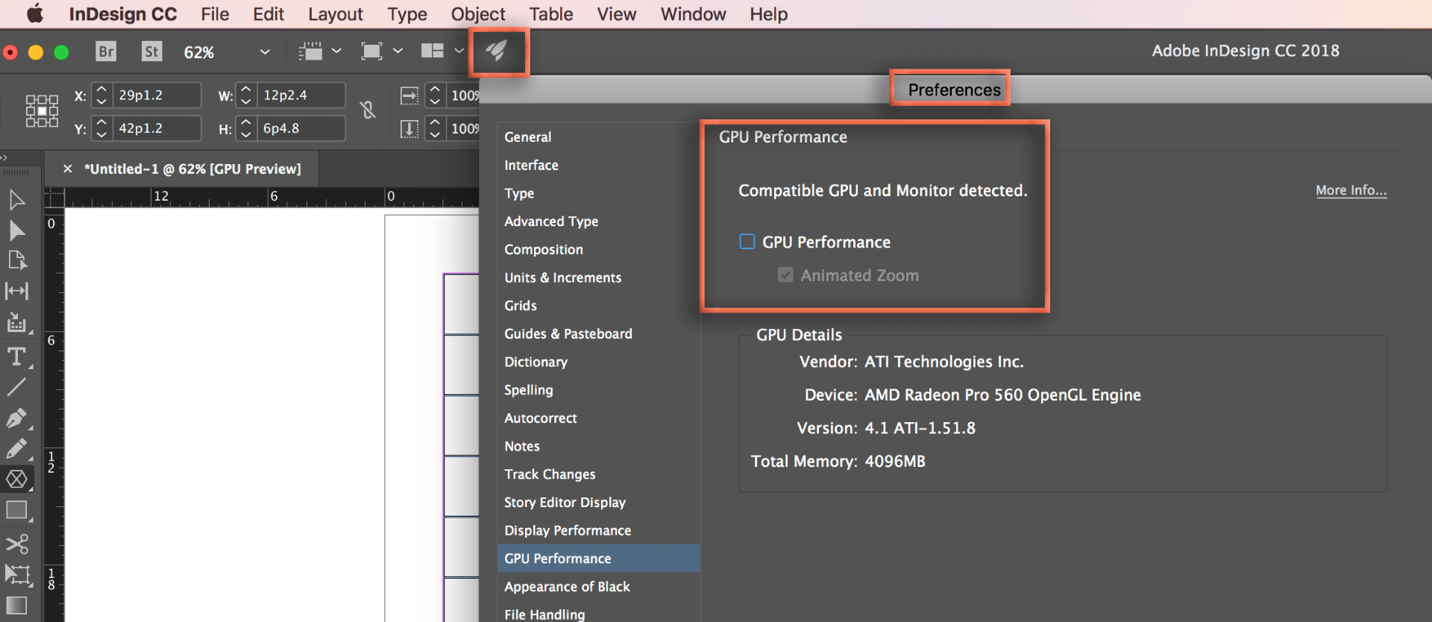
Task: Open the Layout menu
Action: point(336,14)
